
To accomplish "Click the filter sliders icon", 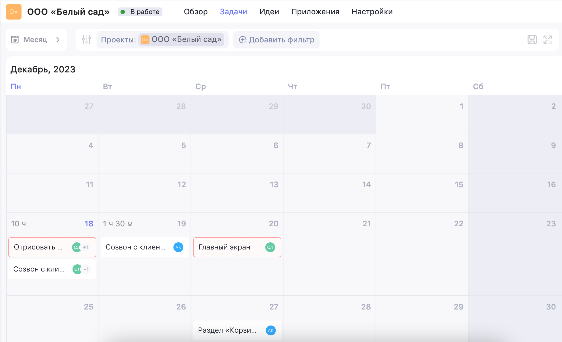I will pyautogui.click(x=86, y=40).
